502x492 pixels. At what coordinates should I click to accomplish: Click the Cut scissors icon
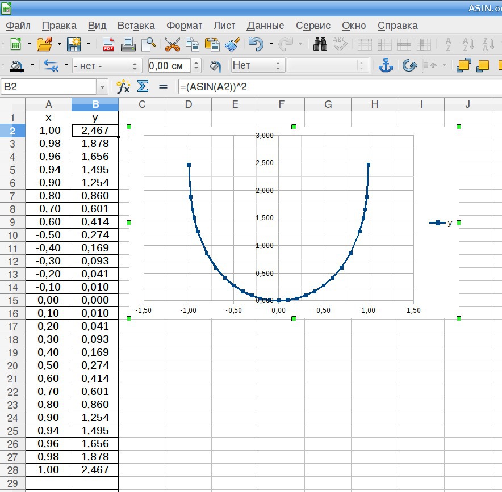pyautogui.click(x=172, y=44)
